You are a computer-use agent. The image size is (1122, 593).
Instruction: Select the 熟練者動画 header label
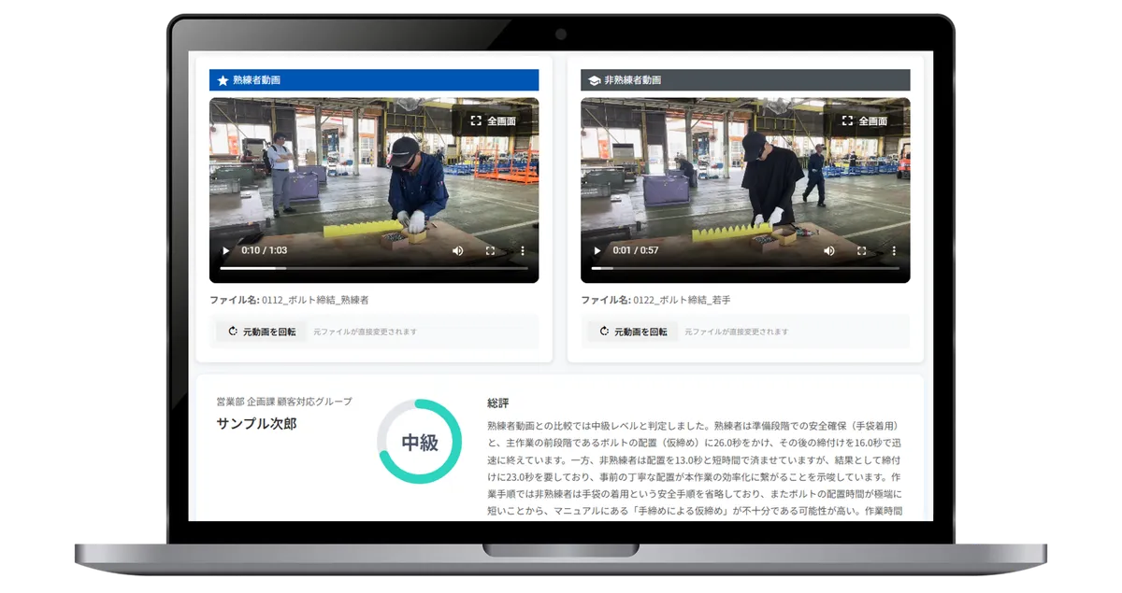coord(256,80)
